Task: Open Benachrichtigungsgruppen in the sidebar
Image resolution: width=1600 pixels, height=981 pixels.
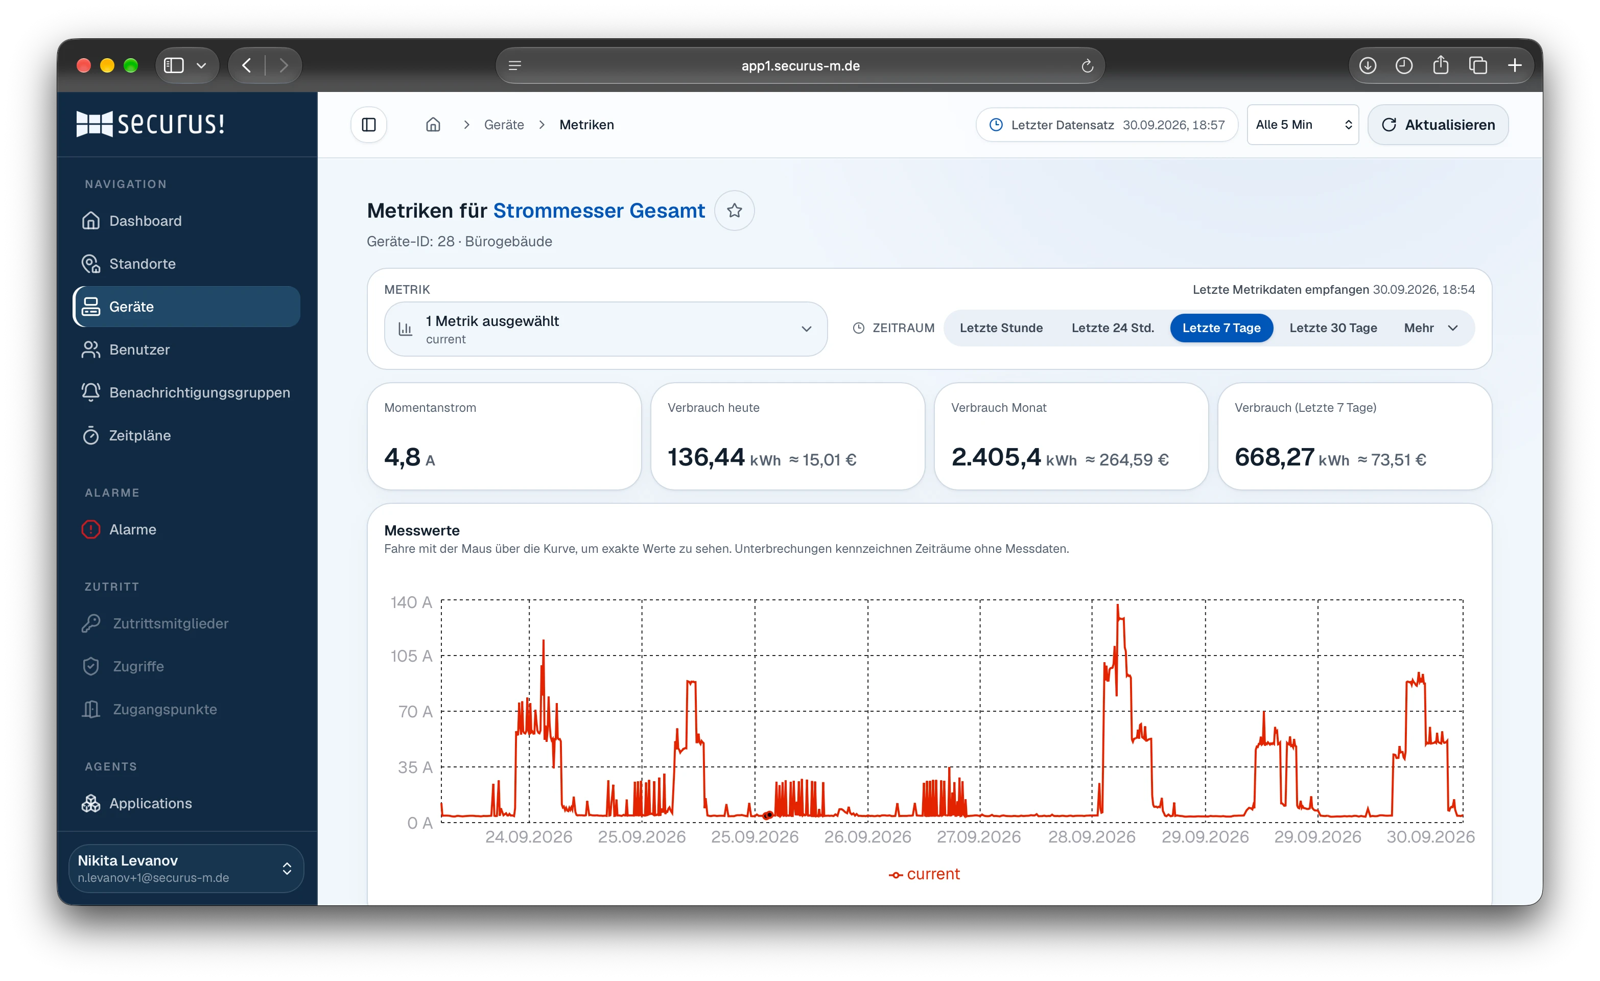Action: tap(186, 392)
